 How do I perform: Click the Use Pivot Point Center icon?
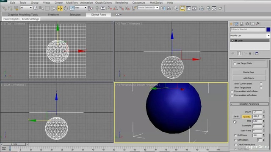[90, 8]
